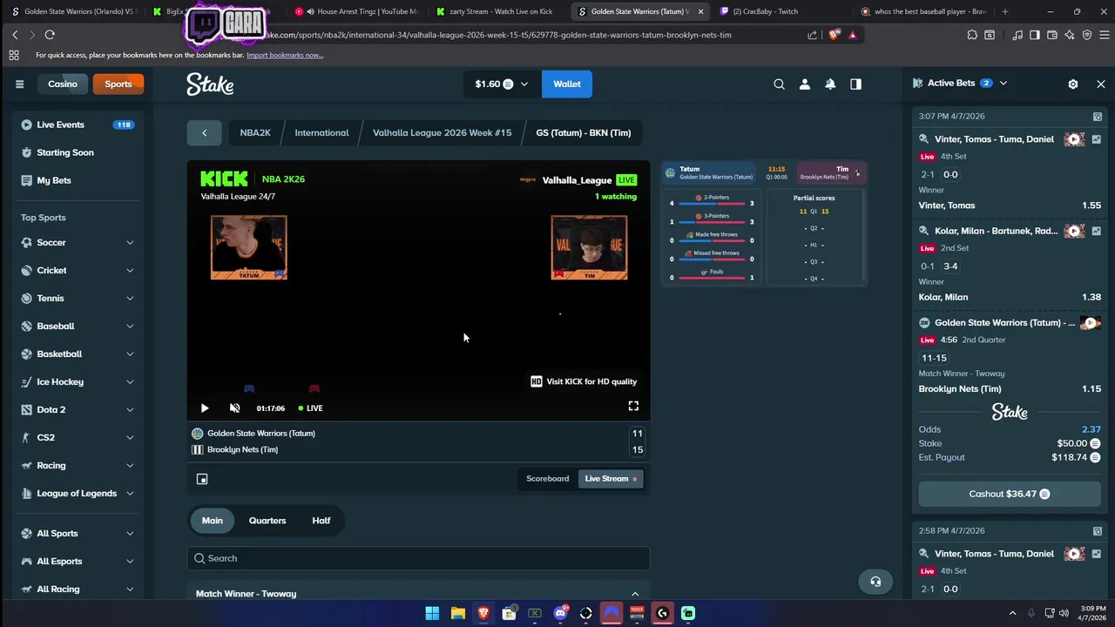The width and height of the screenshot is (1115, 627).
Task: Switch to Casino mode
Action: [x=63, y=84]
